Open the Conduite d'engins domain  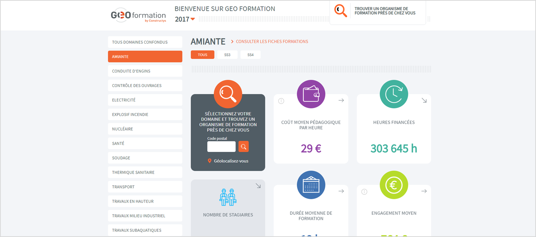point(145,71)
